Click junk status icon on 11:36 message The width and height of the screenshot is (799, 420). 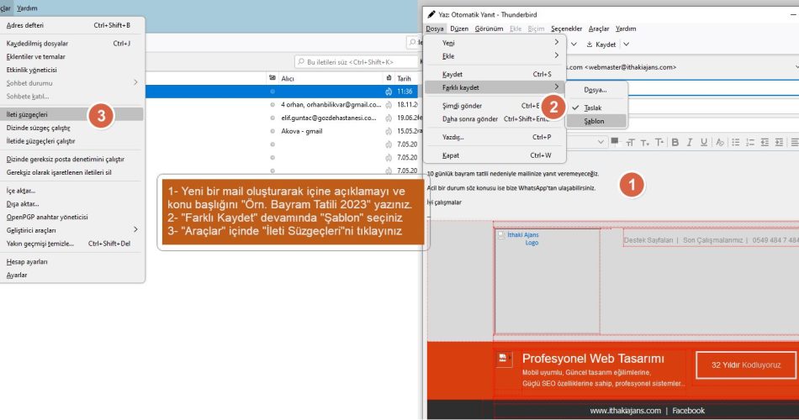point(389,91)
